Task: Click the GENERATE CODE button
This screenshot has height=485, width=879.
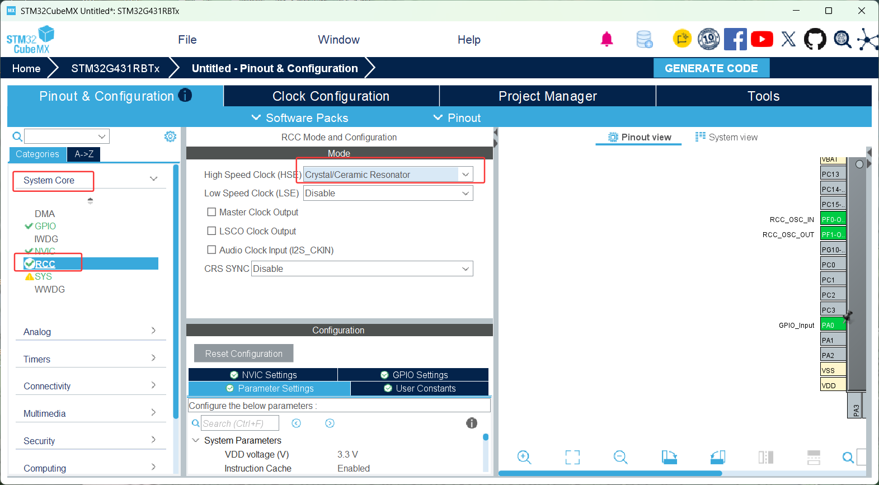Action: pyautogui.click(x=711, y=68)
